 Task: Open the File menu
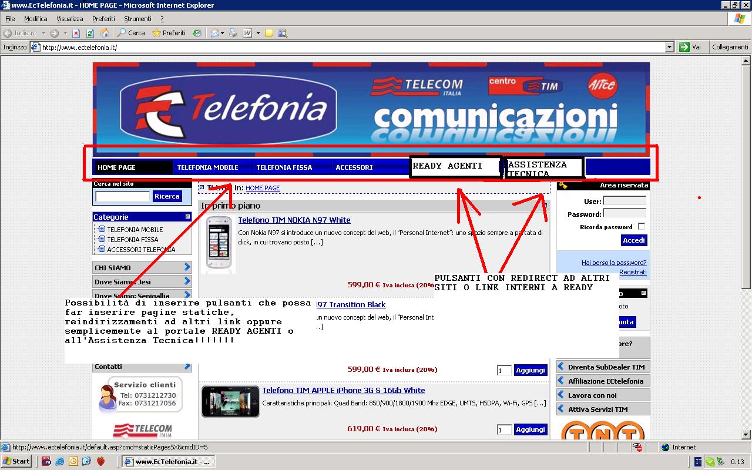click(10, 19)
